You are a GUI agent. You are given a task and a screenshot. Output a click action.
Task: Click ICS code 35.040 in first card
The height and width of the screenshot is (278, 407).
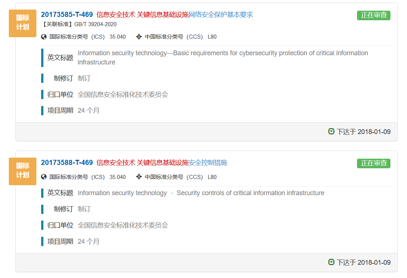click(117, 37)
